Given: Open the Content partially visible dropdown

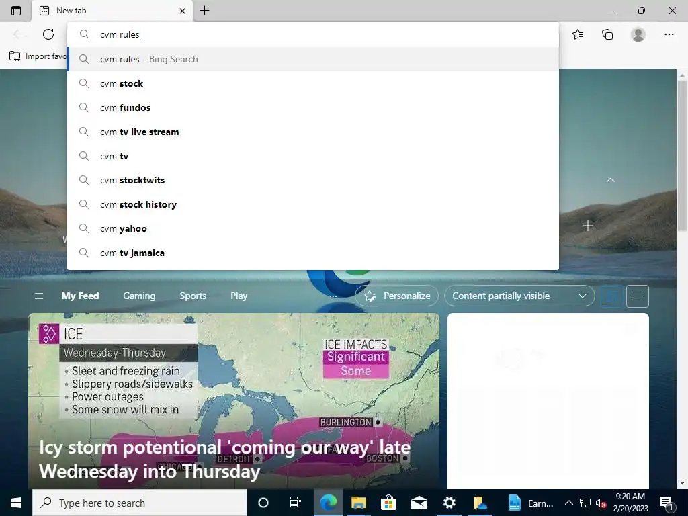Looking at the screenshot, I should (x=519, y=296).
